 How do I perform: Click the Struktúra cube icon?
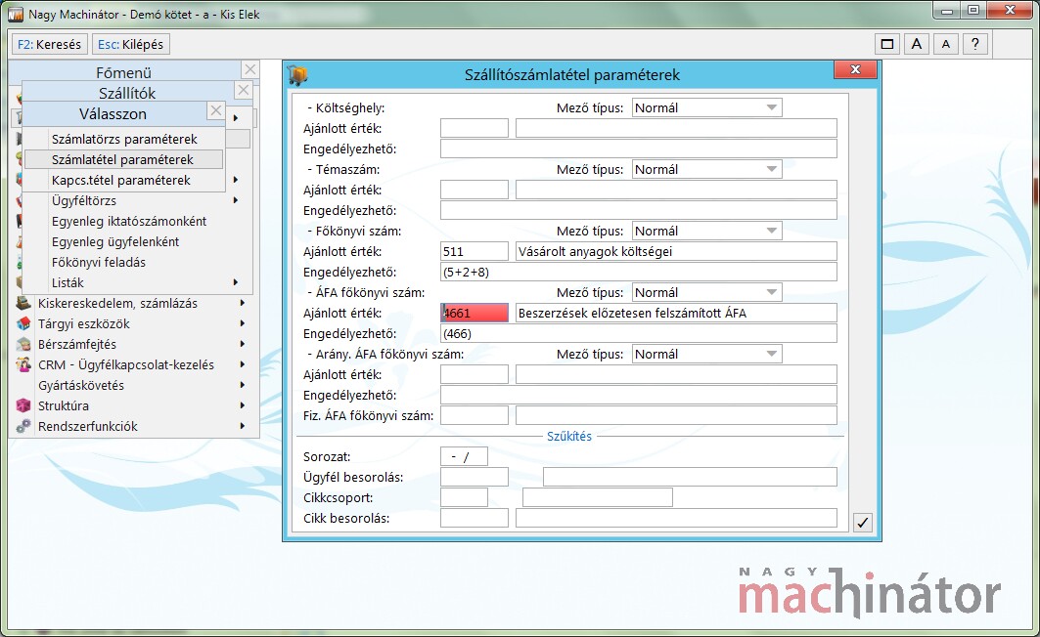23,405
